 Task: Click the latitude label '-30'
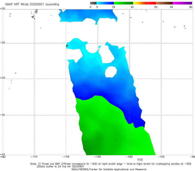click(2, 78)
